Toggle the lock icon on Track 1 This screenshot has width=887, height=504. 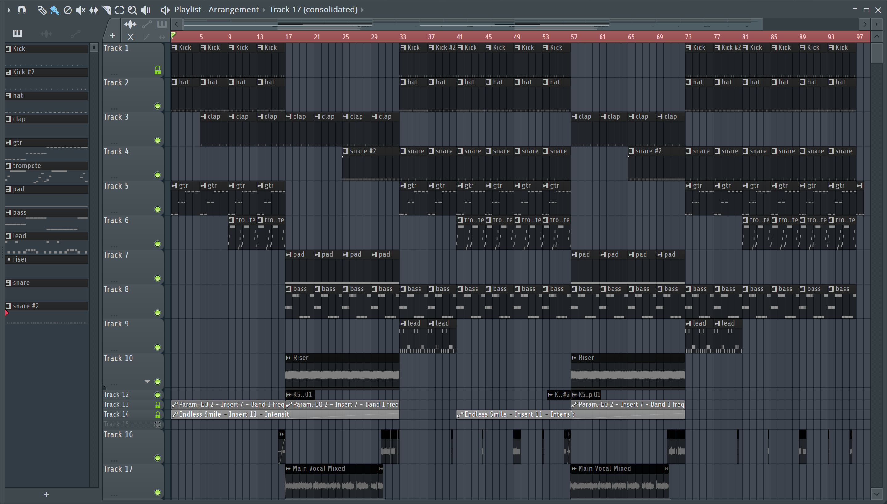tap(157, 70)
